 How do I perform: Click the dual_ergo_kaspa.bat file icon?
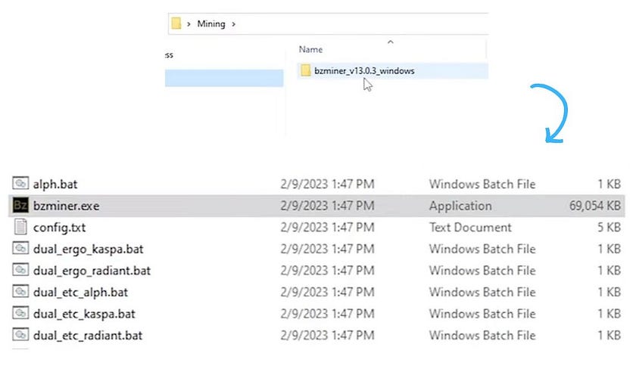point(20,248)
